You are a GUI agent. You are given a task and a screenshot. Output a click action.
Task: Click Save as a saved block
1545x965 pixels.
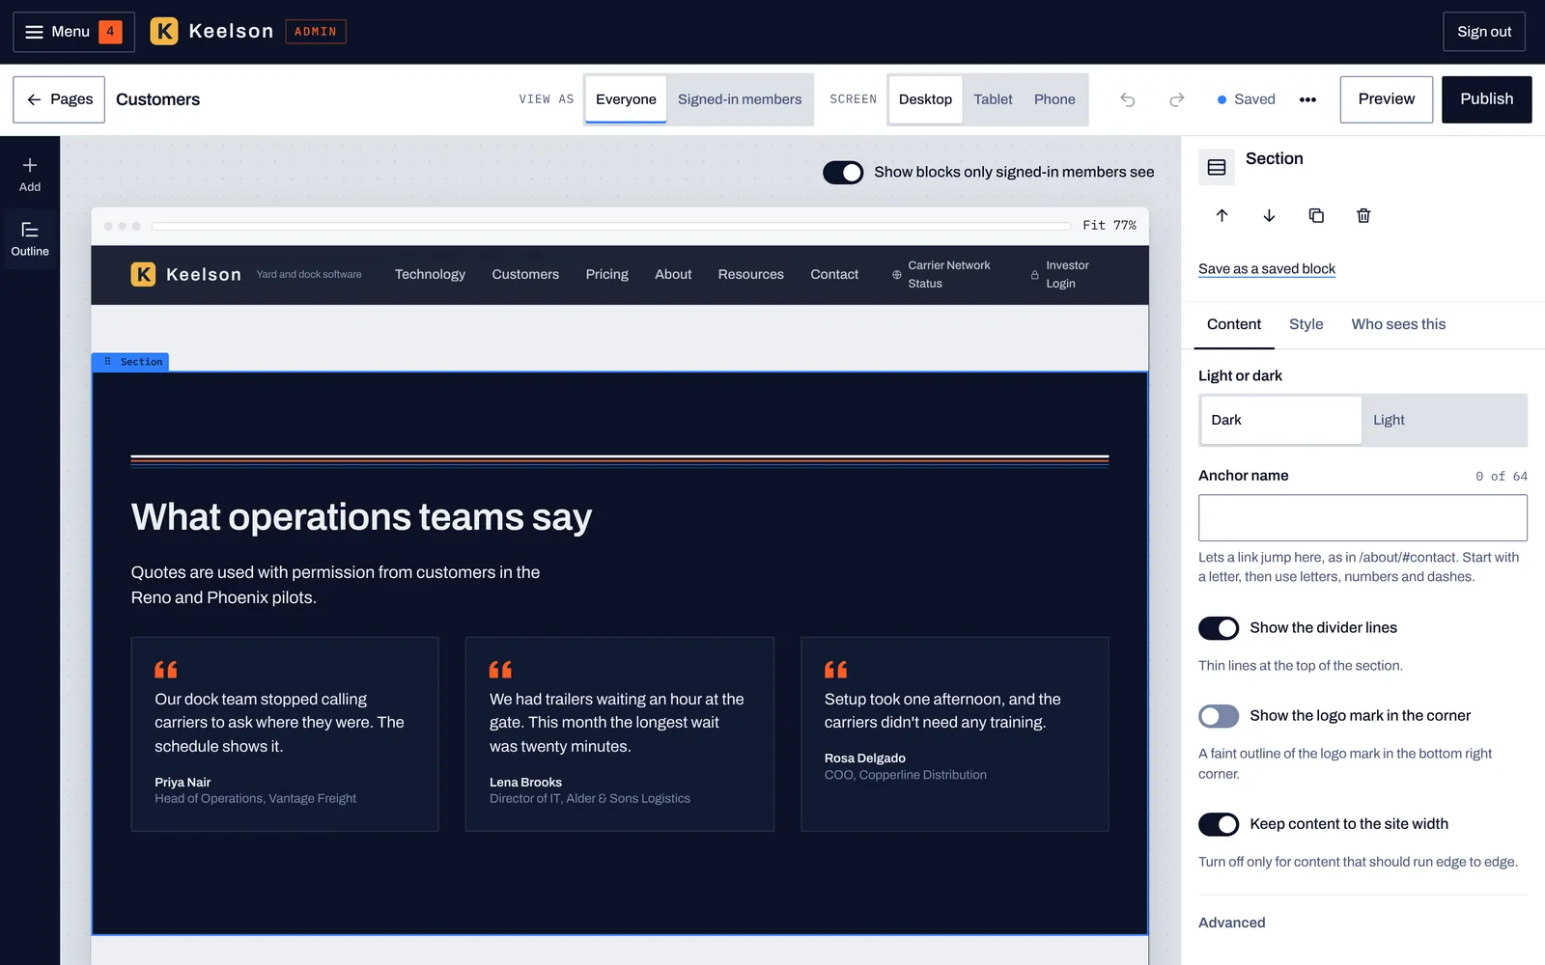[1267, 269]
